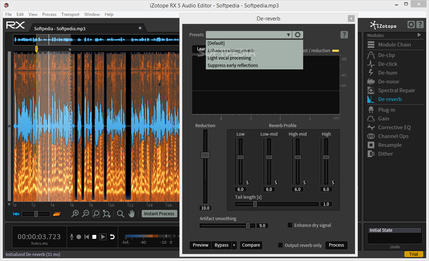Enable Enhance dry signal checkbox
The image size is (429, 261).
click(x=290, y=225)
